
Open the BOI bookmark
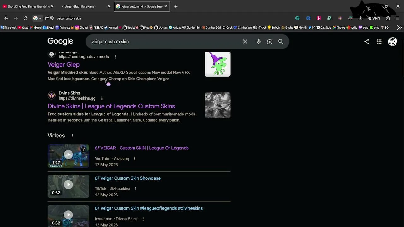pyautogui.click(x=385, y=28)
